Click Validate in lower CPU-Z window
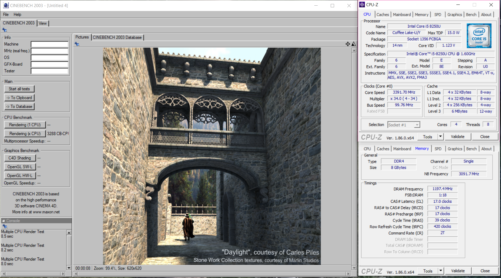 point(458,271)
